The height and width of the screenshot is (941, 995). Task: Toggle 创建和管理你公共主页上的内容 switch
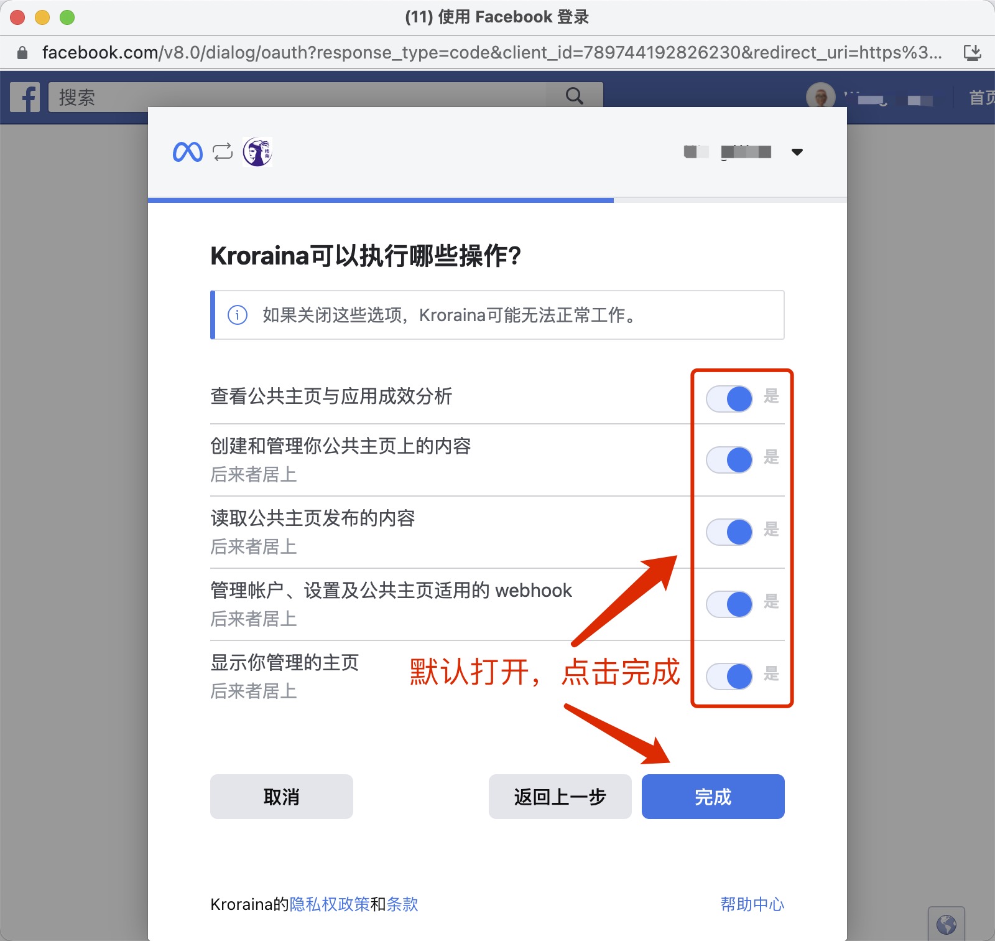click(729, 460)
